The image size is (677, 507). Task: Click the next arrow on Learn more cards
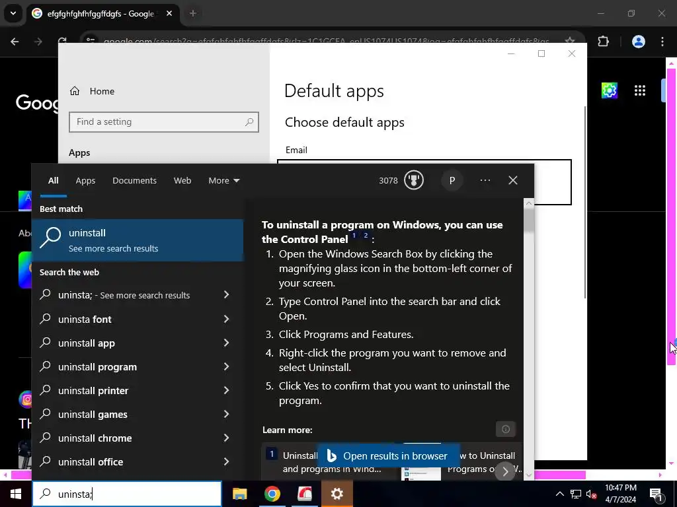(x=504, y=471)
